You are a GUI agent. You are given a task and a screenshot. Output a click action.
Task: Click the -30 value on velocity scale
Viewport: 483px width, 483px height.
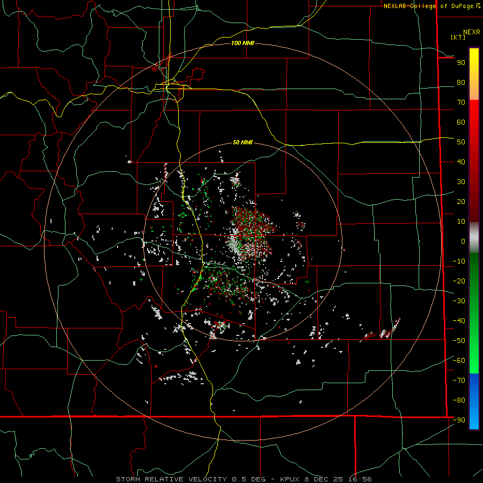point(459,301)
